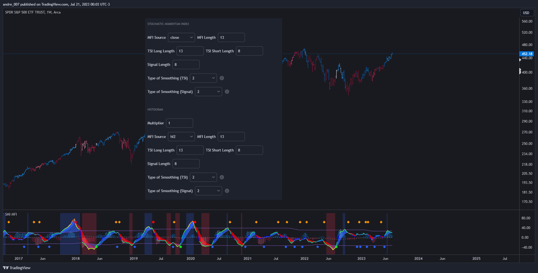This screenshot has height=273, width=538.
Task: Open MFI Source dropdown showing close
Action: click(181, 38)
